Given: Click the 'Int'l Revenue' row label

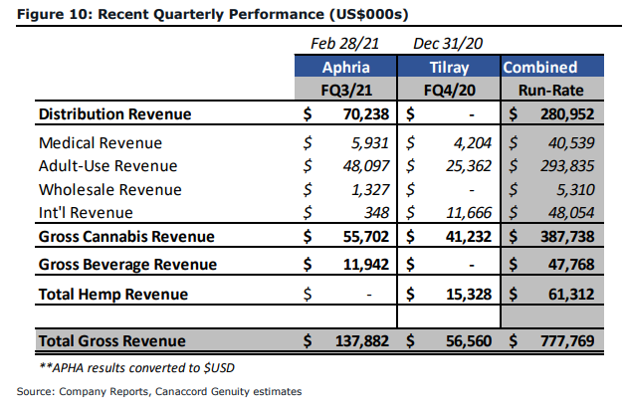Looking at the screenshot, I should click(x=86, y=213).
